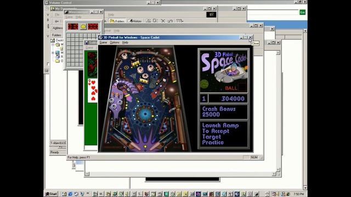
Task: Click the Back arrow in My Documents toolbar
Action: click(x=56, y=21)
